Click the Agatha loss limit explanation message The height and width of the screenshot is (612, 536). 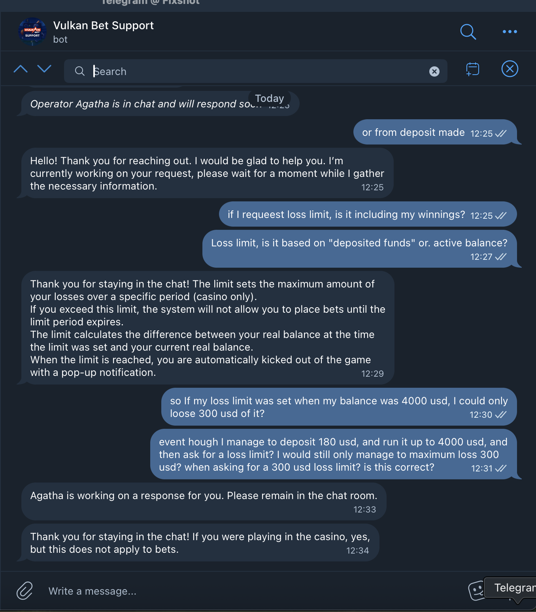coord(208,328)
